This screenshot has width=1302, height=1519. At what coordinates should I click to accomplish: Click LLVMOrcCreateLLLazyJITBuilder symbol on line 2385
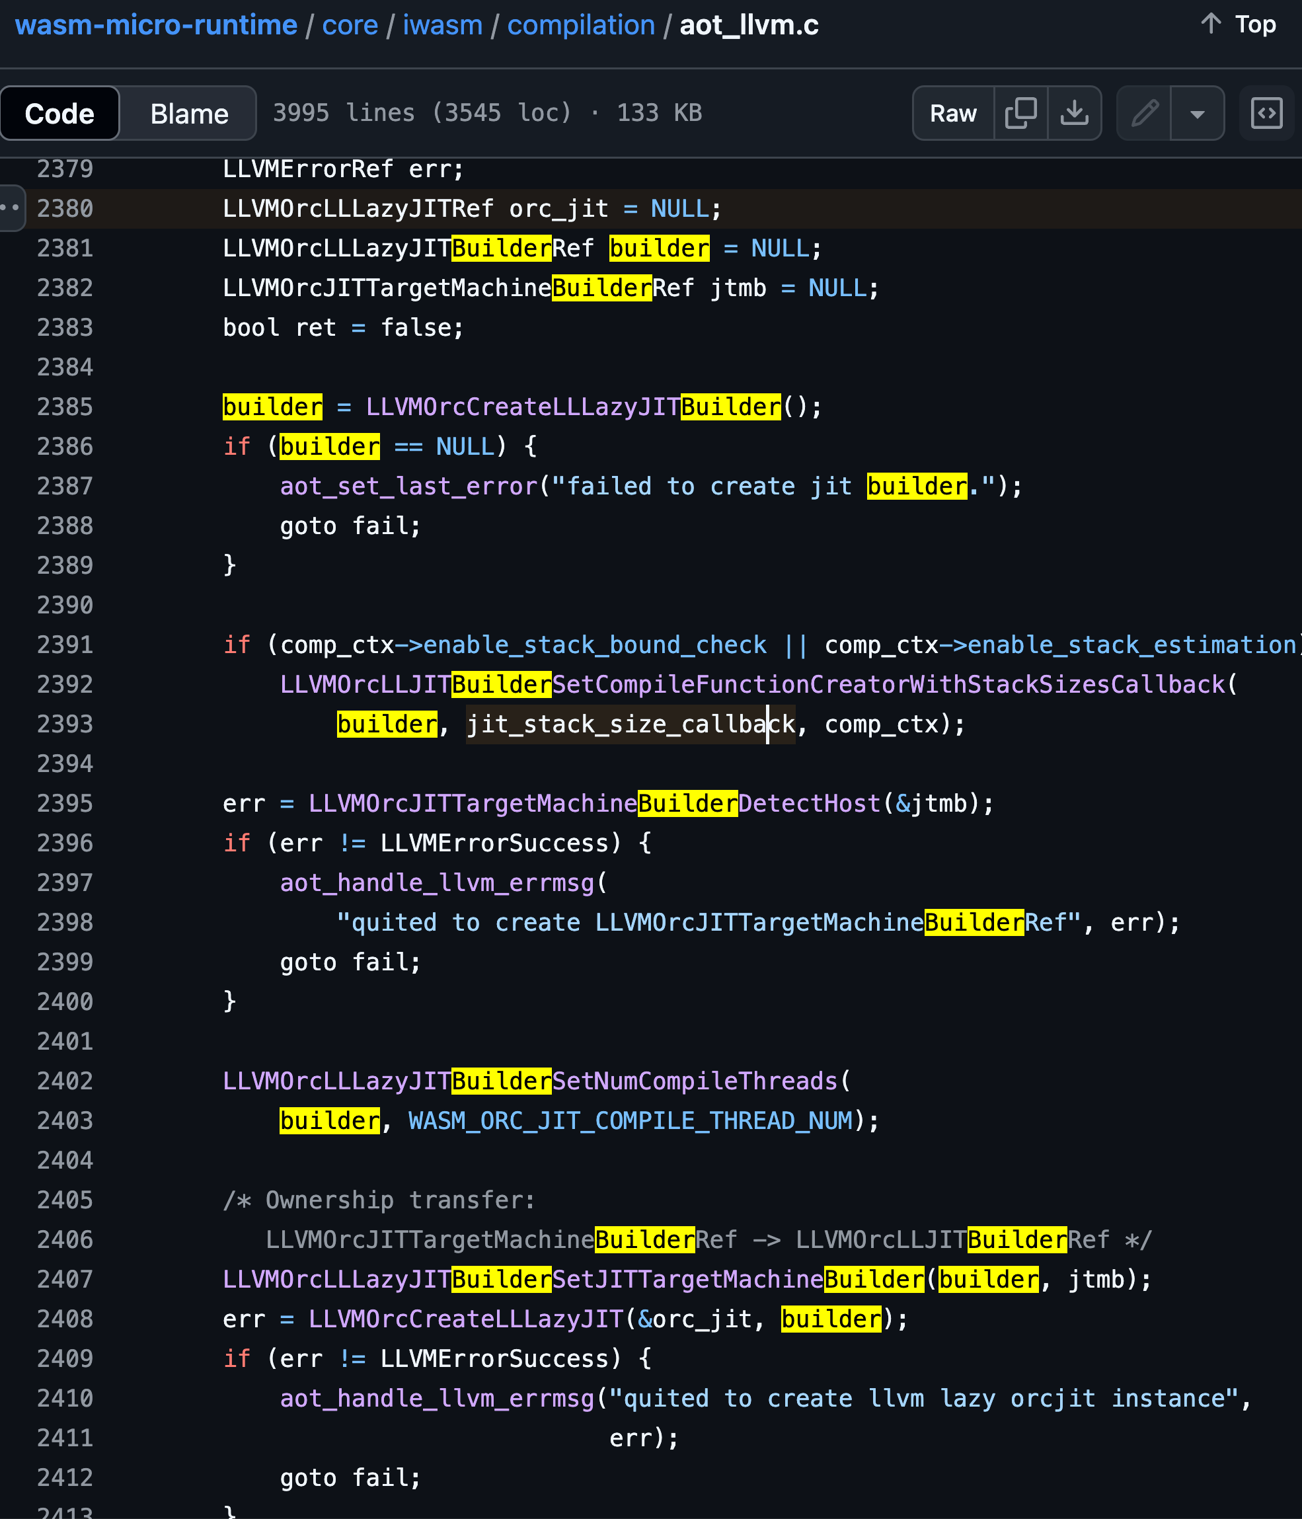(x=573, y=406)
